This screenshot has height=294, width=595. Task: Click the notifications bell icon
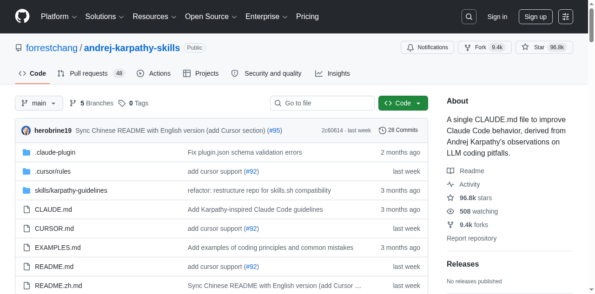[x=410, y=47]
